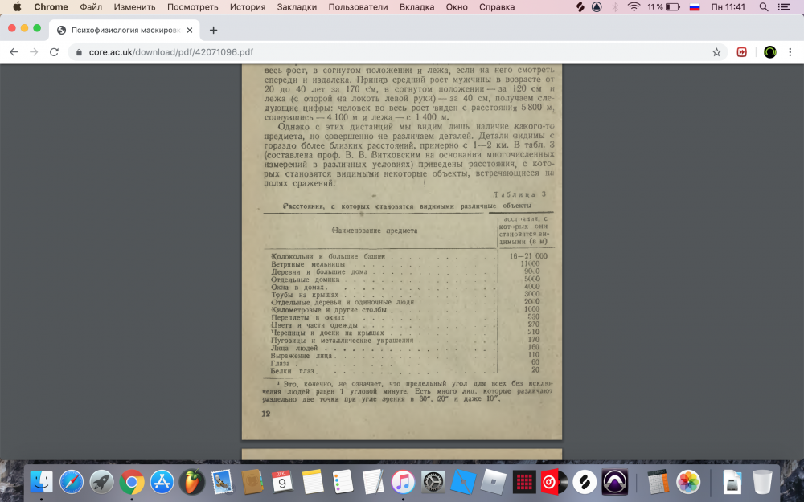Open Mail stamp icon in the dock
Viewport: 804px width, 502px height.
pos(222,482)
